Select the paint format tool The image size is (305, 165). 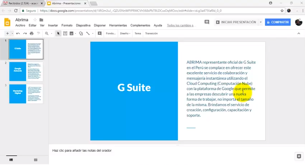point(39,34)
